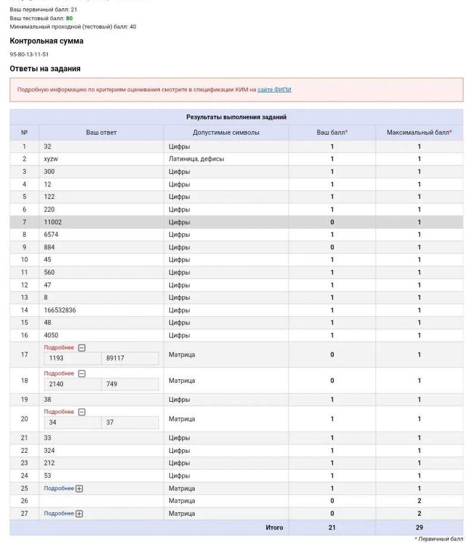Click the plus icon in task 25 row

pos(79,488)
